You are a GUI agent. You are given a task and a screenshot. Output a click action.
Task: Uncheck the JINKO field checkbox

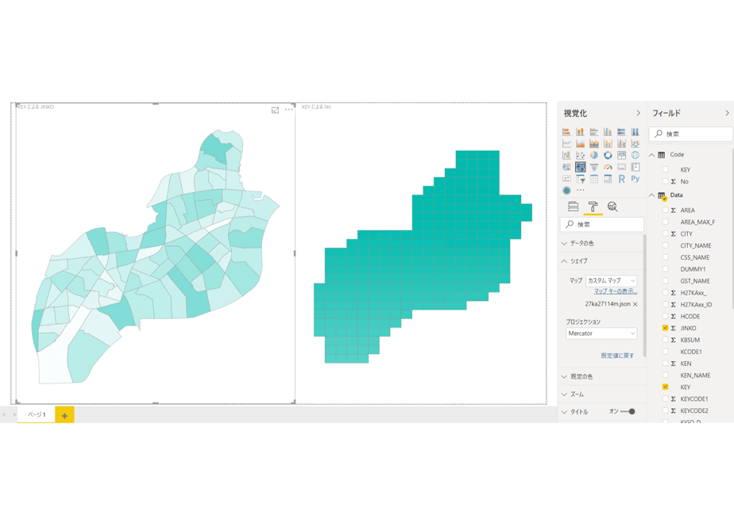point(665,328)
